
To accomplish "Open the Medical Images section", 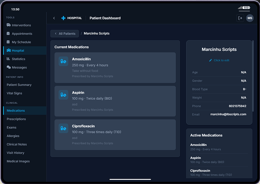I will 18,161.
